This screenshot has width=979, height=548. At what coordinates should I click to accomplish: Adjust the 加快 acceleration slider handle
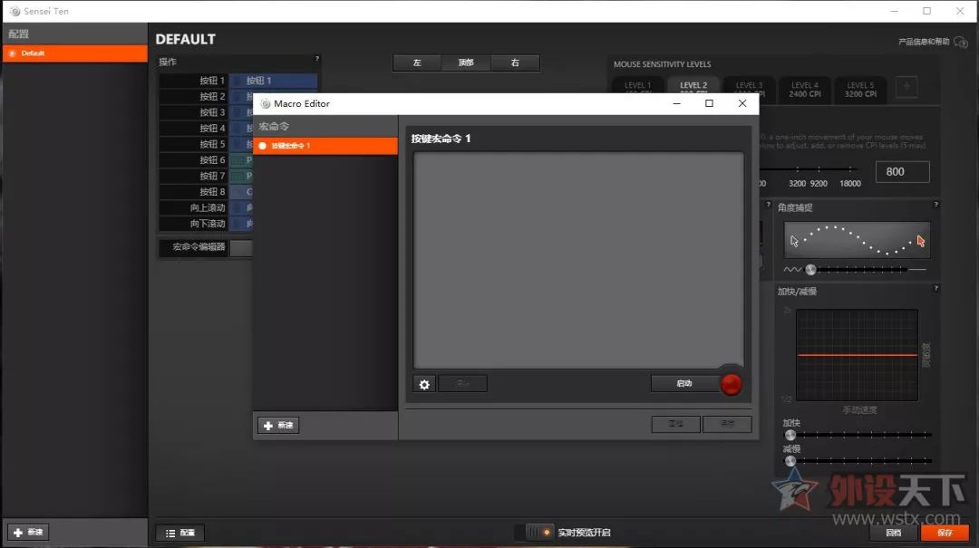click(790, 435)
